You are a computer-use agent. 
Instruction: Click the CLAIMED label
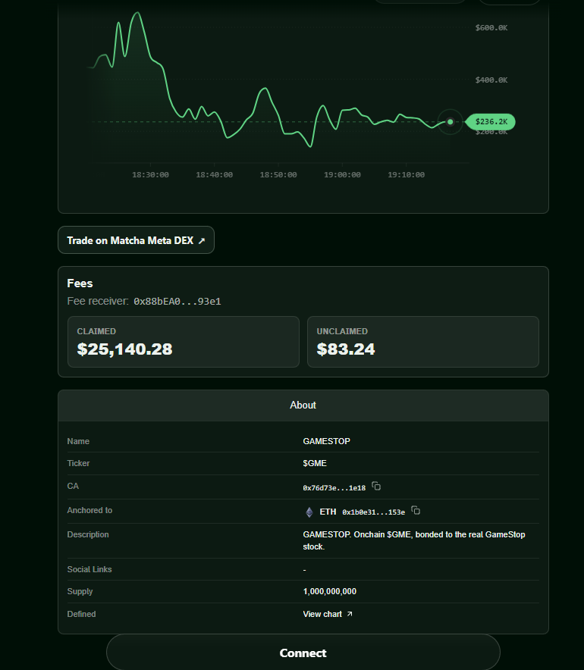(x=96, y=331)
